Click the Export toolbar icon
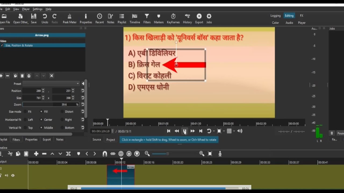 tap(199, 18)
